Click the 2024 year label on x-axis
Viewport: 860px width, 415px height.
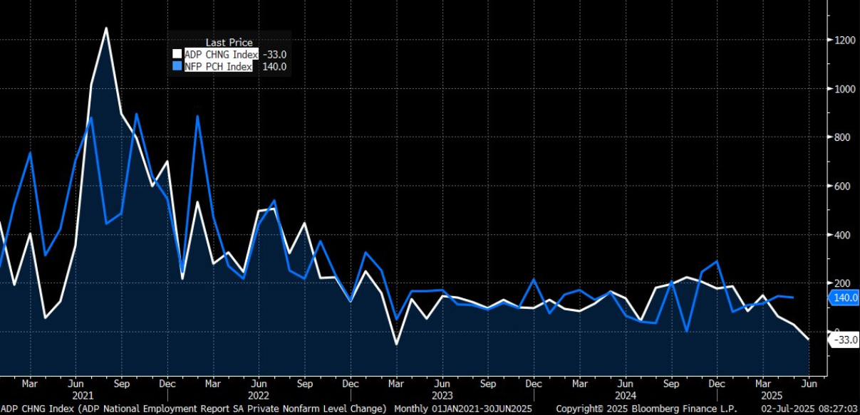[x=625, y=395]
